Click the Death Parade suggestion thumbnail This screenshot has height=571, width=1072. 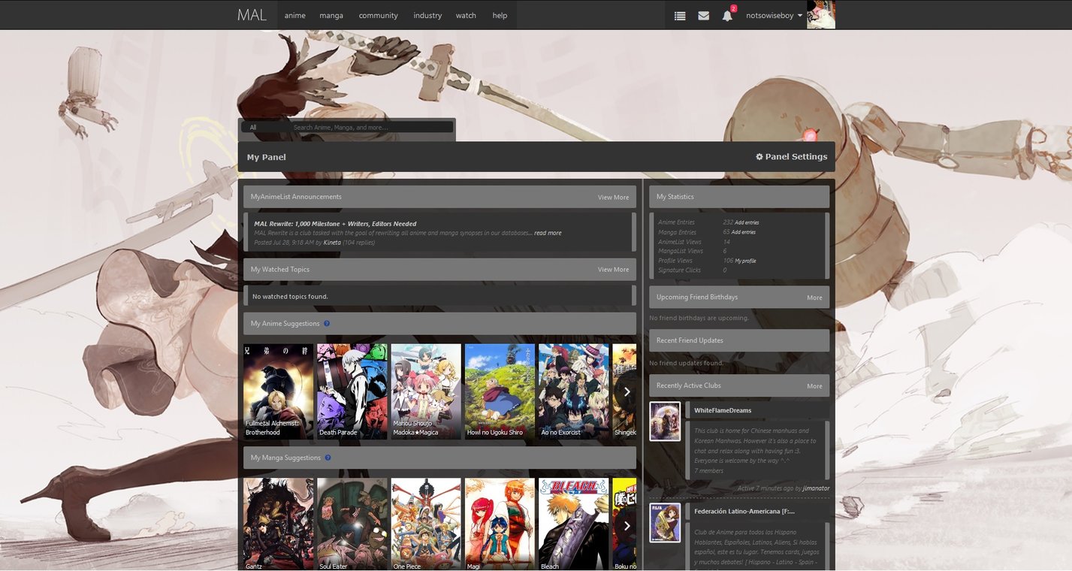click(351, 387)
